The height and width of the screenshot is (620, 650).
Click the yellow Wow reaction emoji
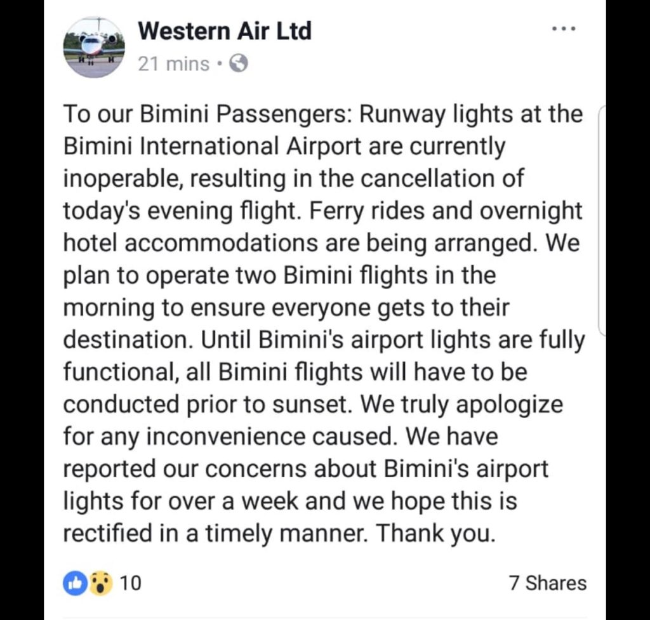click(100, 584)
